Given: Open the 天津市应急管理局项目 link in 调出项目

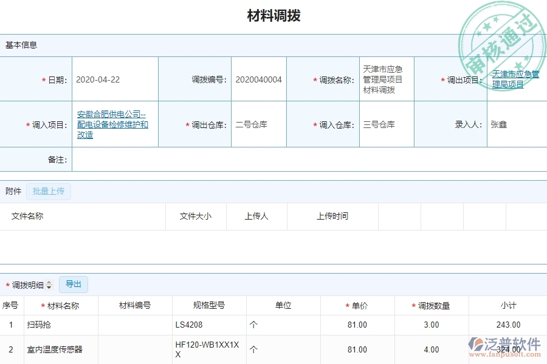Looking at the screenshot, I should (x=514, y=79).
